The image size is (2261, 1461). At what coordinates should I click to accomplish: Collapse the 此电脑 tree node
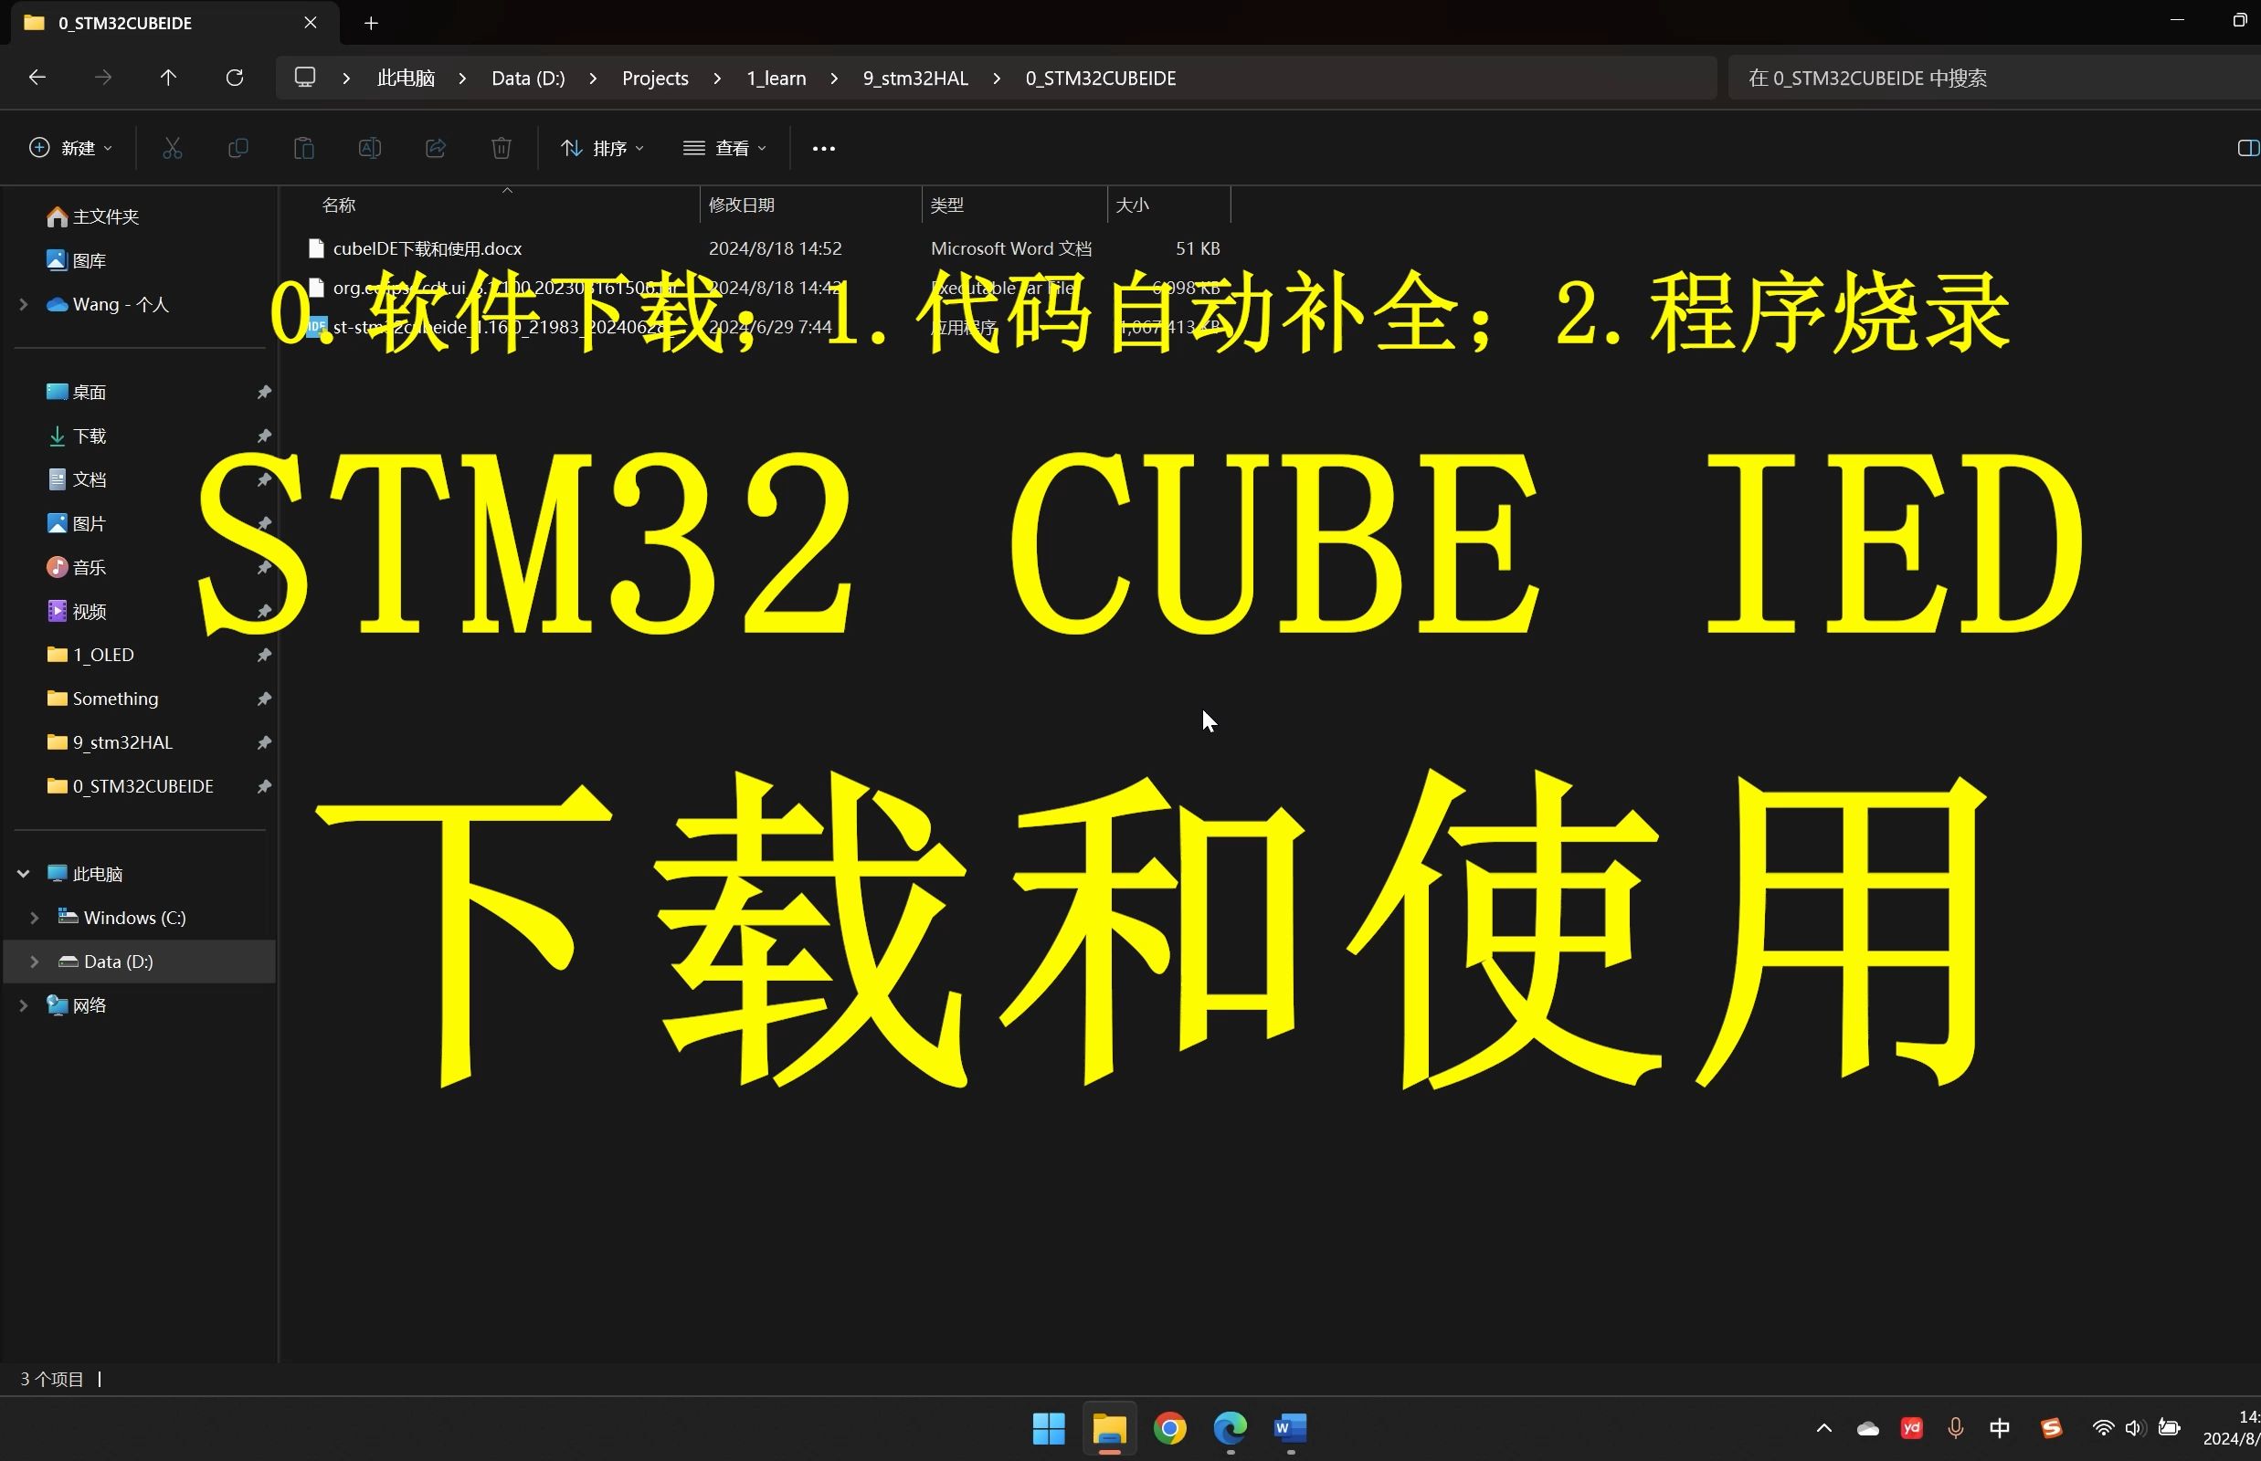click(24, 874)
